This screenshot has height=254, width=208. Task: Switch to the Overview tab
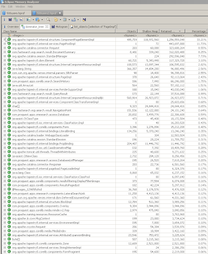tap(11, 27)
